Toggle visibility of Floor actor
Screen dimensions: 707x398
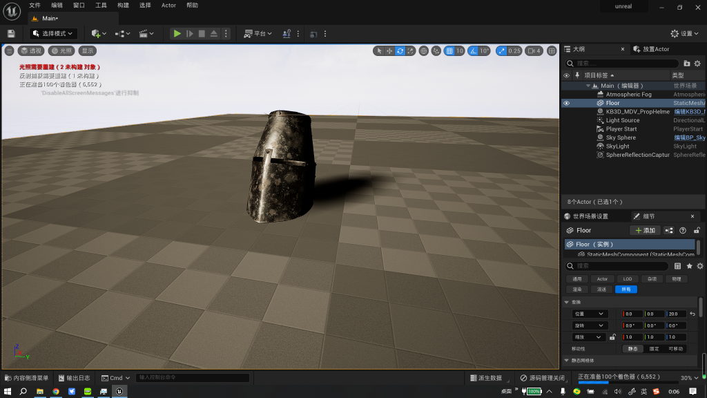[x=566, y=104]
